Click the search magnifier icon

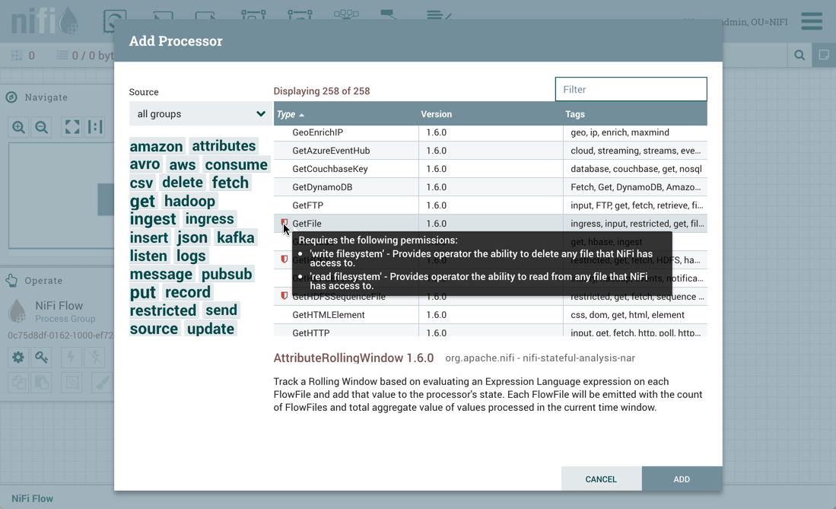(799, 56)
